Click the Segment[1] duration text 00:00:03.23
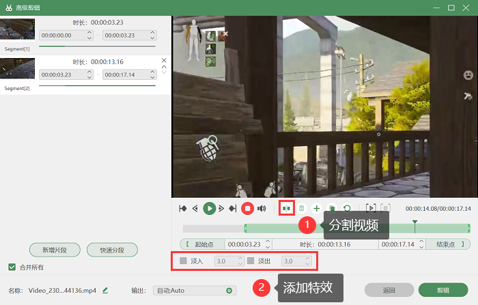 click(107, 23)
